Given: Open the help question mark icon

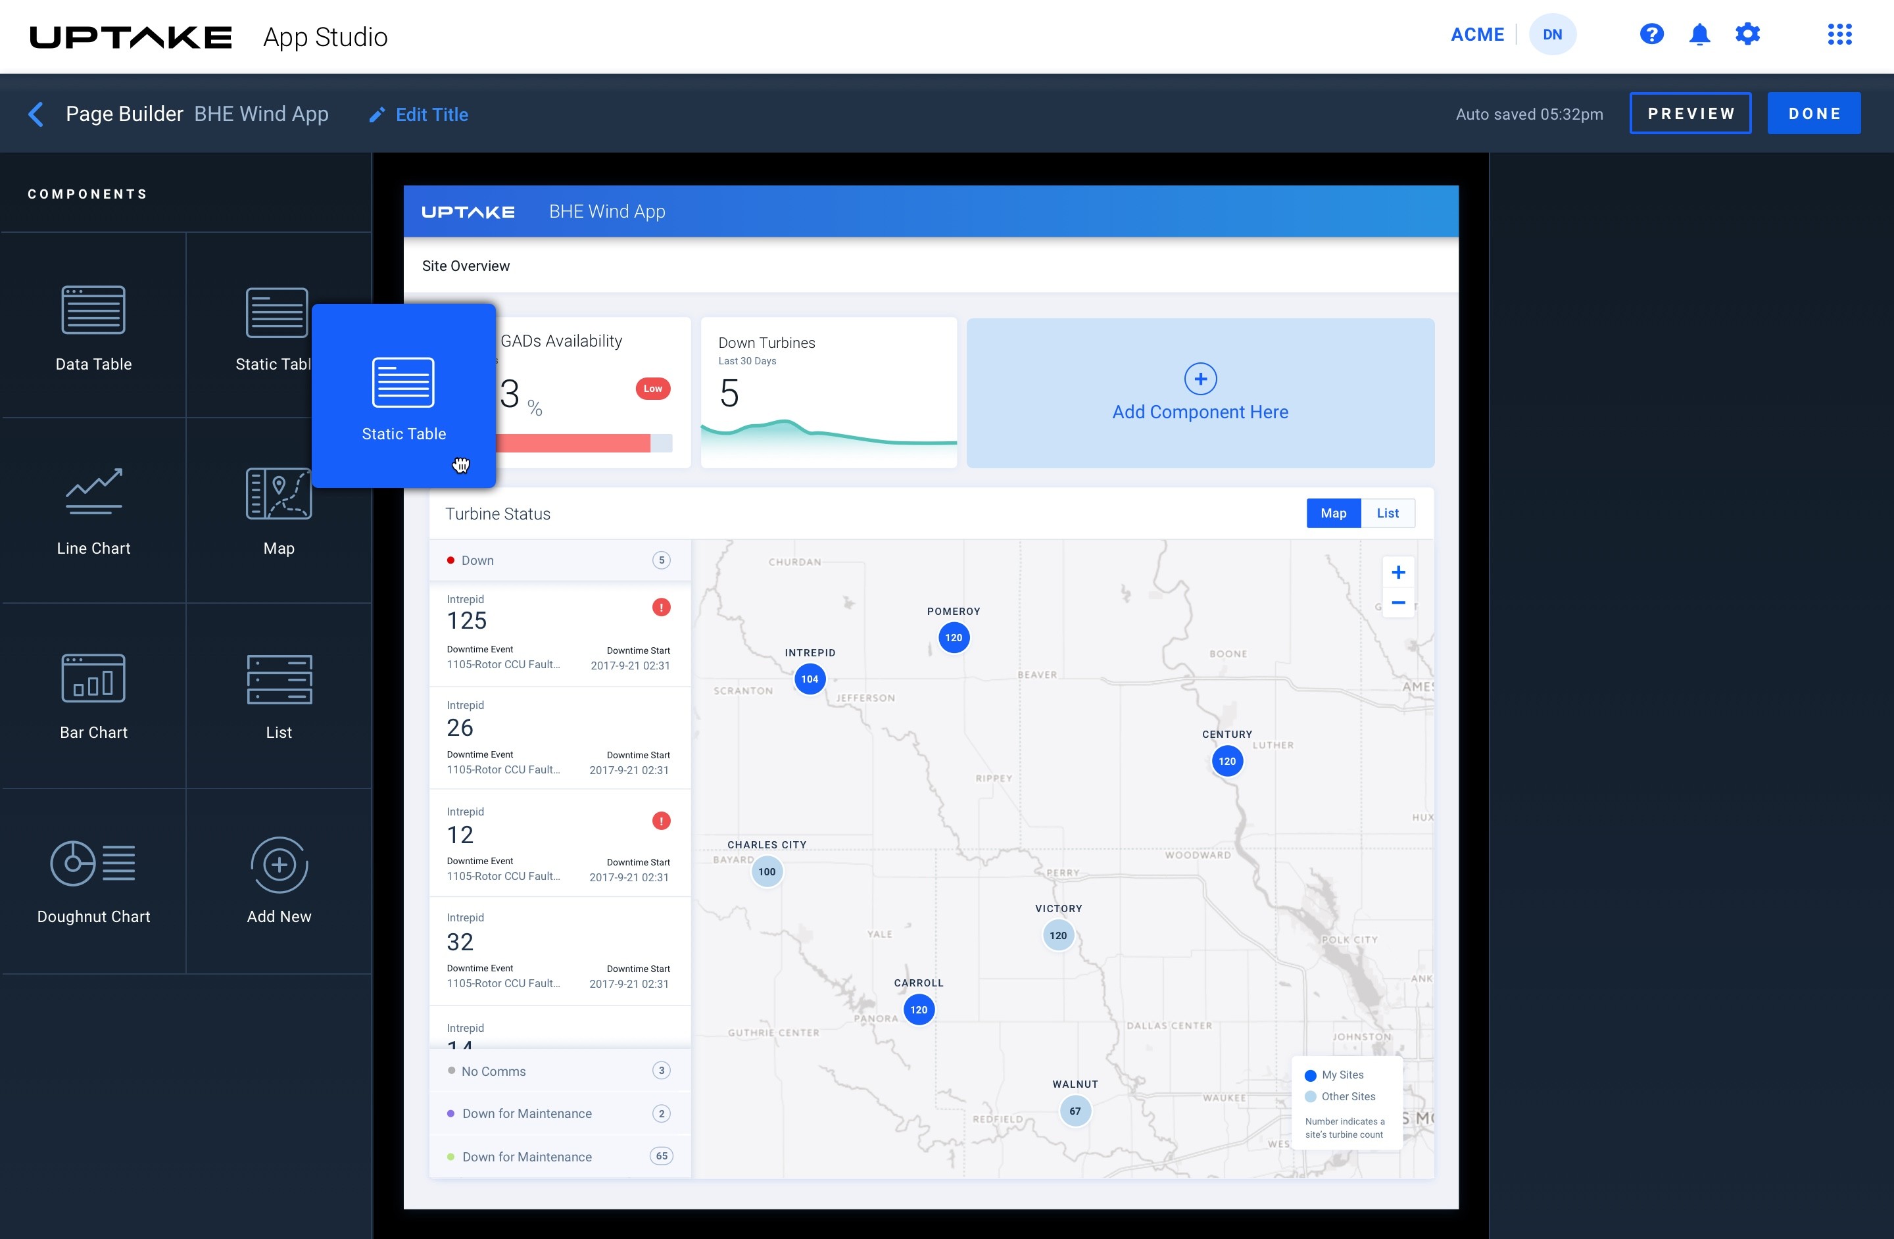Looking at the screenshot, I should coord(1651,34).
